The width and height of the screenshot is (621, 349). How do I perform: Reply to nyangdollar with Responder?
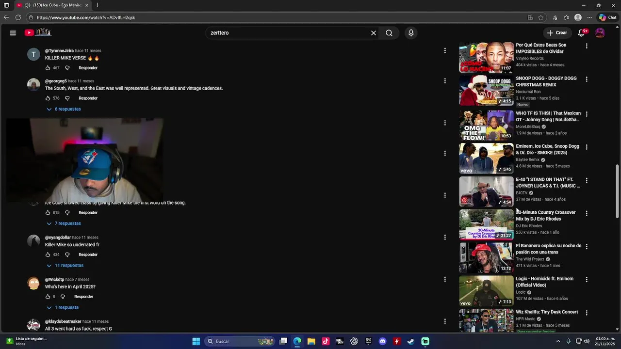pyautogui.click(x=88, y=255)
